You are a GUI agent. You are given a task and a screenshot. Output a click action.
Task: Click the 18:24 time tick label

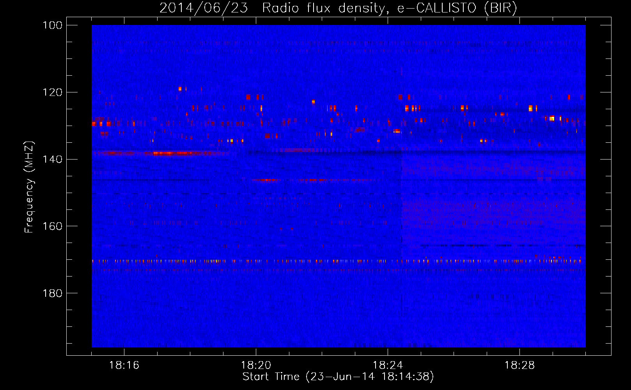click(388, 365)
